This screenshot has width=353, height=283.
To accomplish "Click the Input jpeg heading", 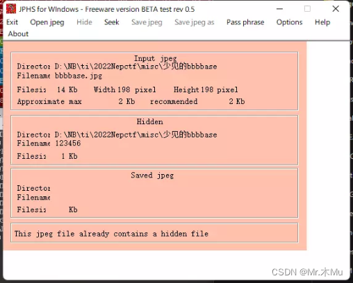I will coord(156,58).
